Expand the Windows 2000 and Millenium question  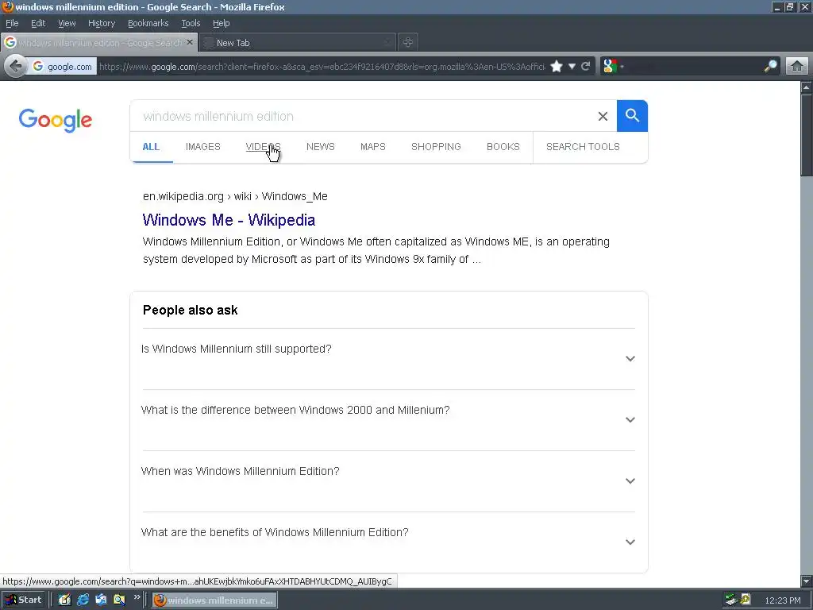[388, 419]
